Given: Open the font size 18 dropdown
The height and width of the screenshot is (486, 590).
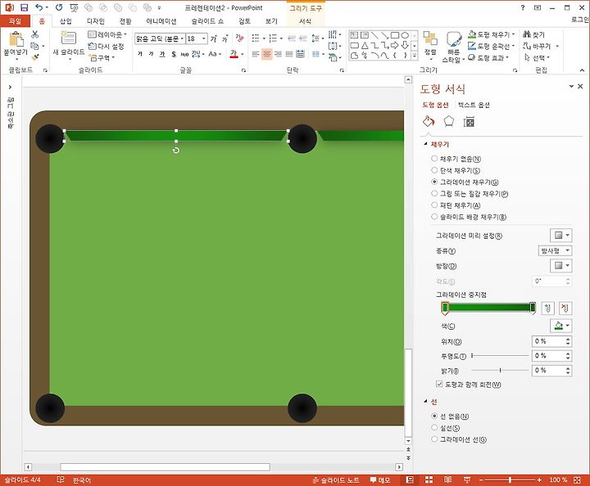Looking at the screenshot, I should [x=203, y=38].
